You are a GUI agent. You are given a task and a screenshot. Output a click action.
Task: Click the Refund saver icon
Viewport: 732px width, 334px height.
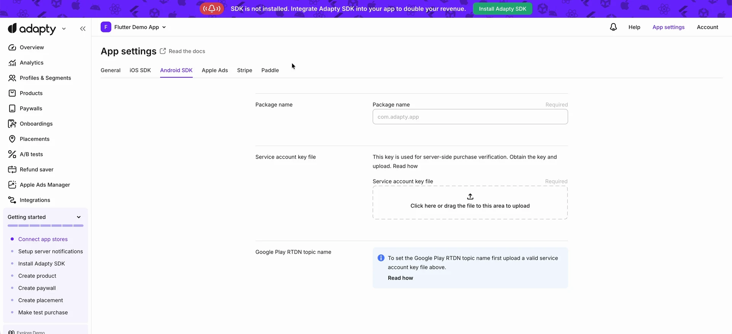click(x=12, y=169)
